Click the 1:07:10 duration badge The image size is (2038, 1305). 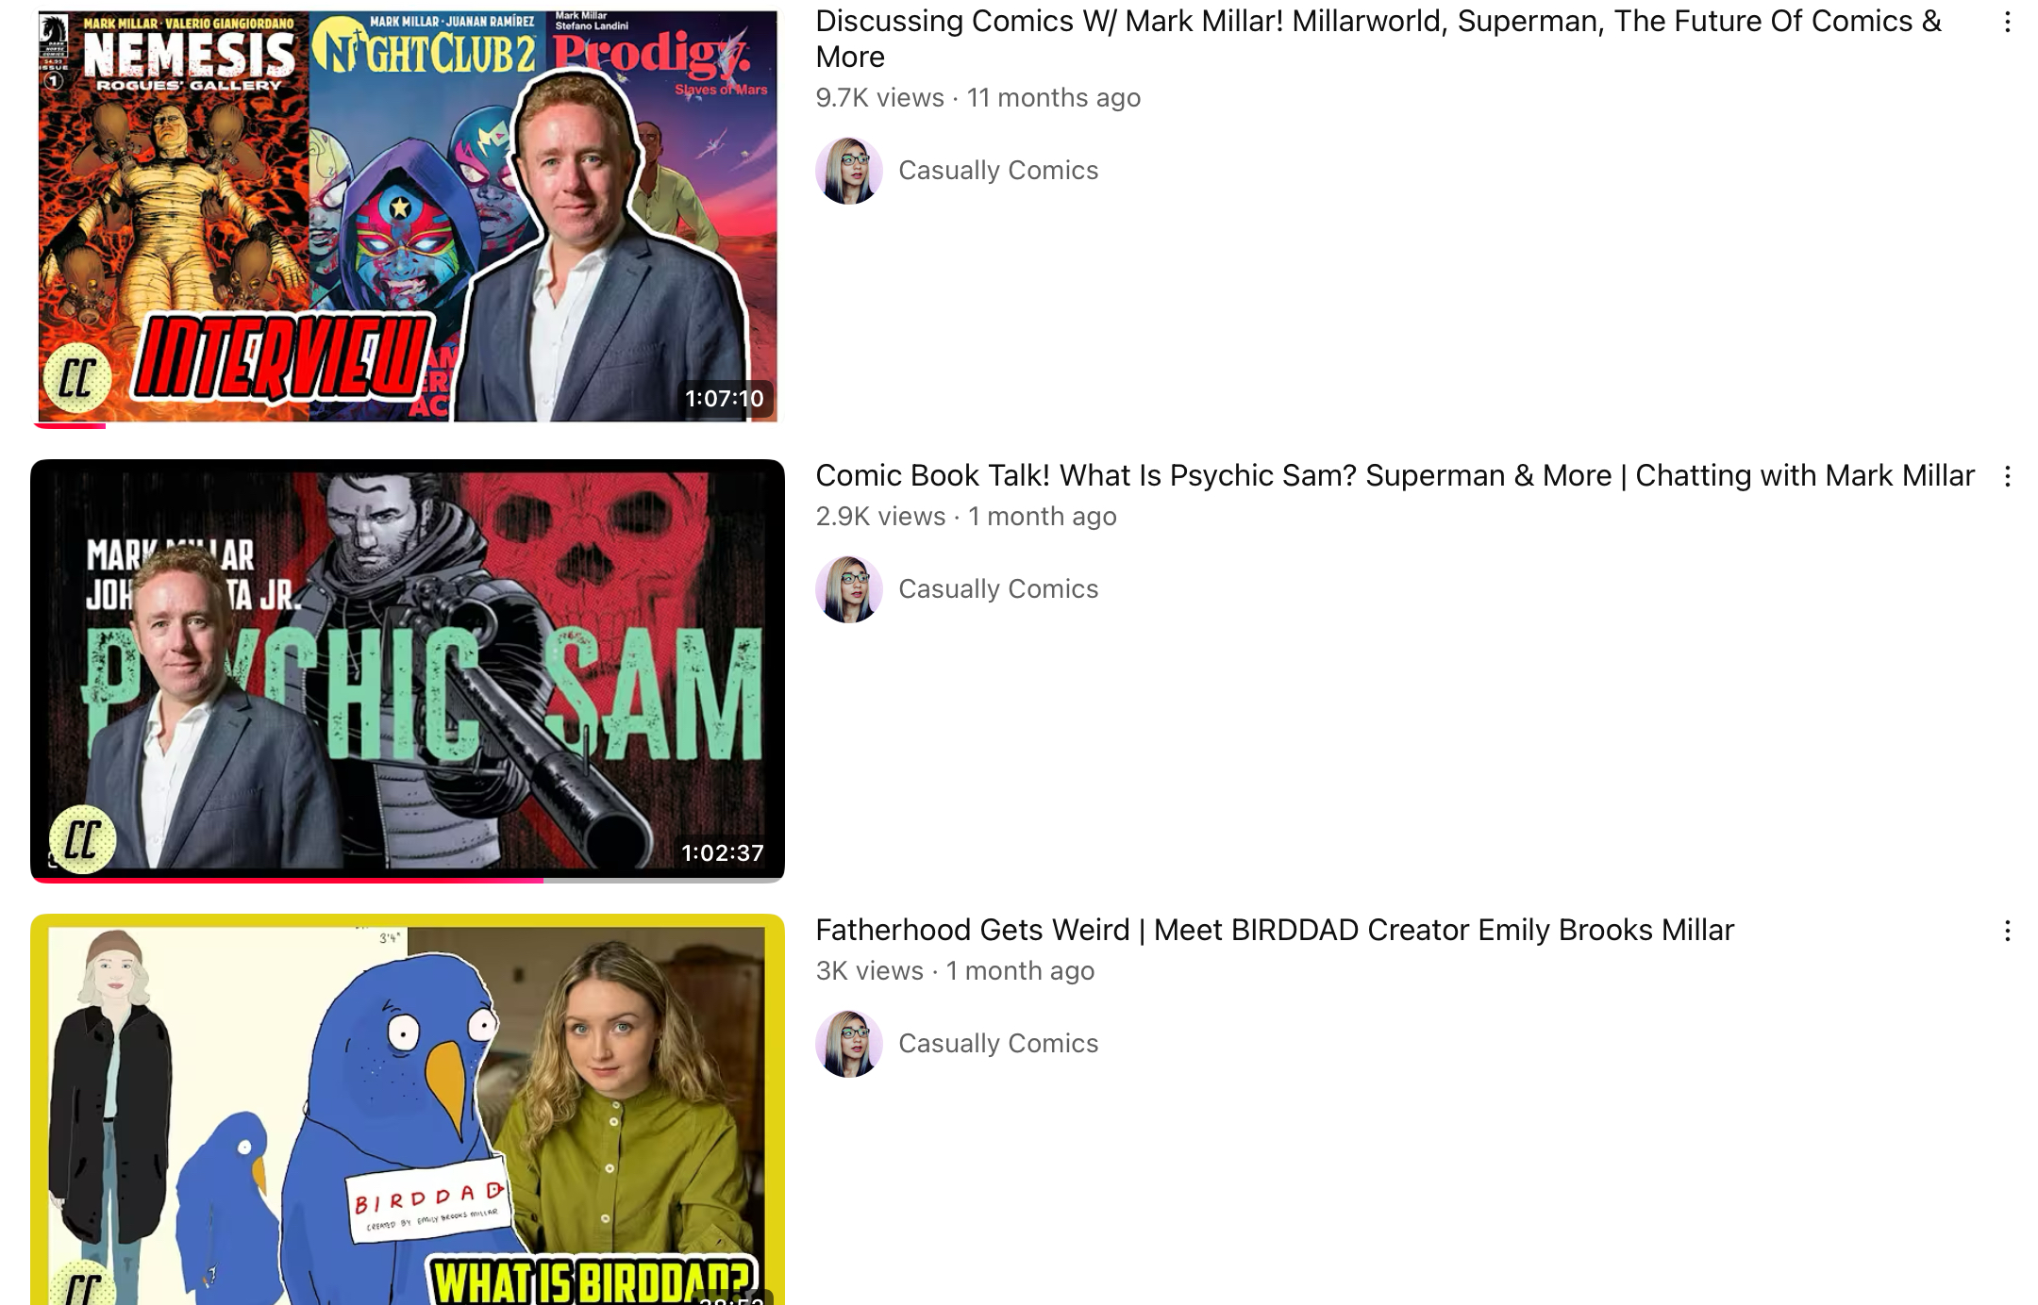(725, 399)
